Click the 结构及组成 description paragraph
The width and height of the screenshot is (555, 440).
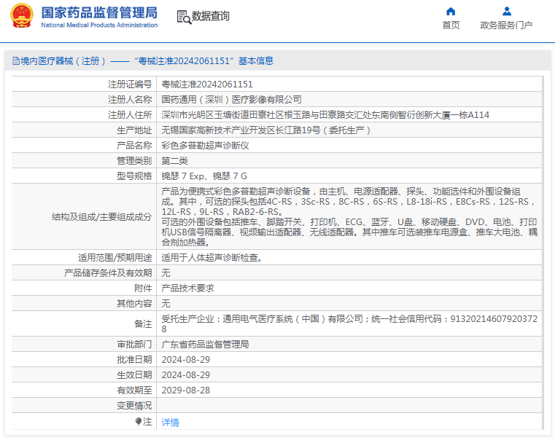(349, 216)
